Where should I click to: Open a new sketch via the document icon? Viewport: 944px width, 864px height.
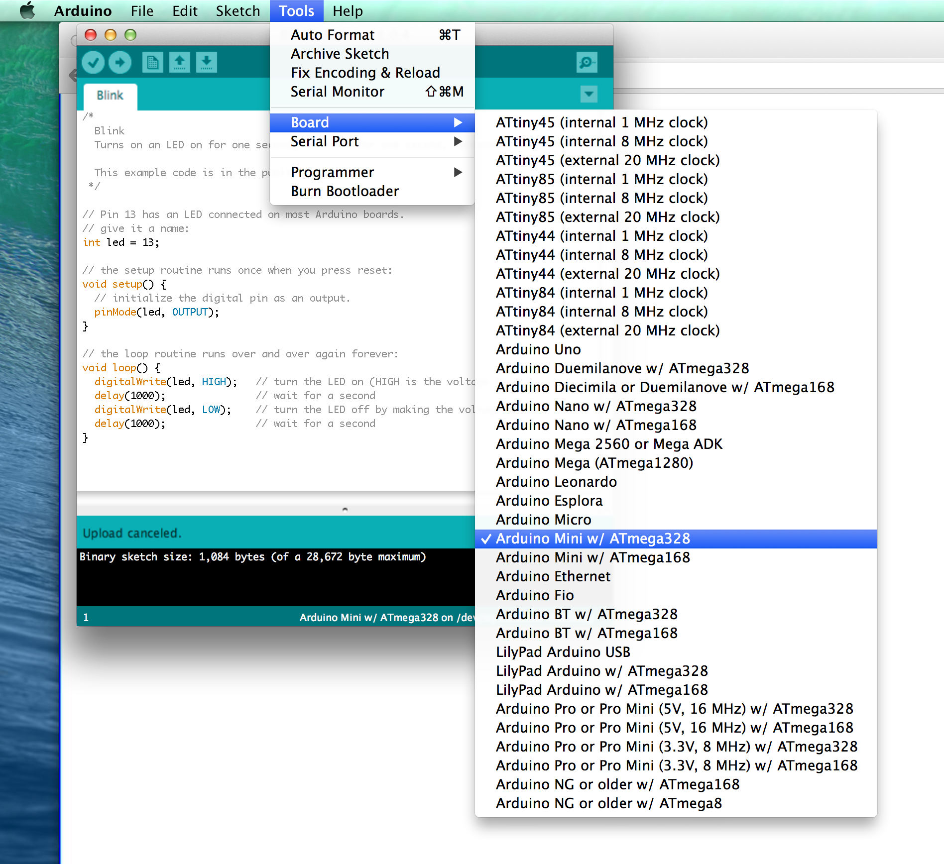(153, 62)
